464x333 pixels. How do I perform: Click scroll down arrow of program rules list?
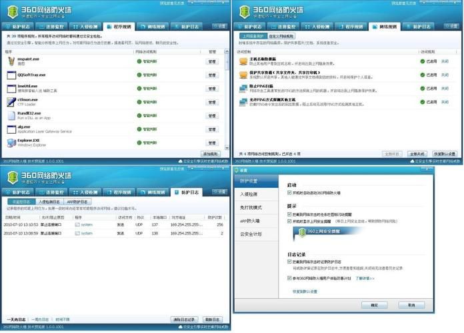point(227,147)
